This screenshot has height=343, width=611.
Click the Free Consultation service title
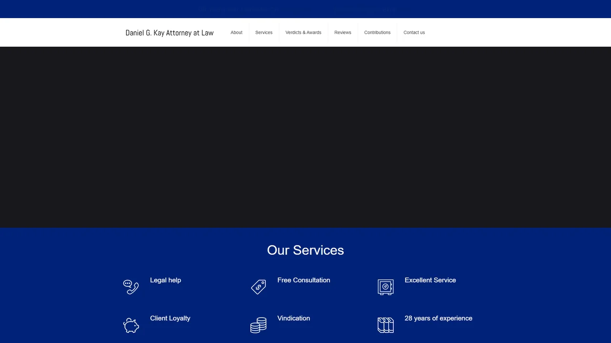[304, 280]
